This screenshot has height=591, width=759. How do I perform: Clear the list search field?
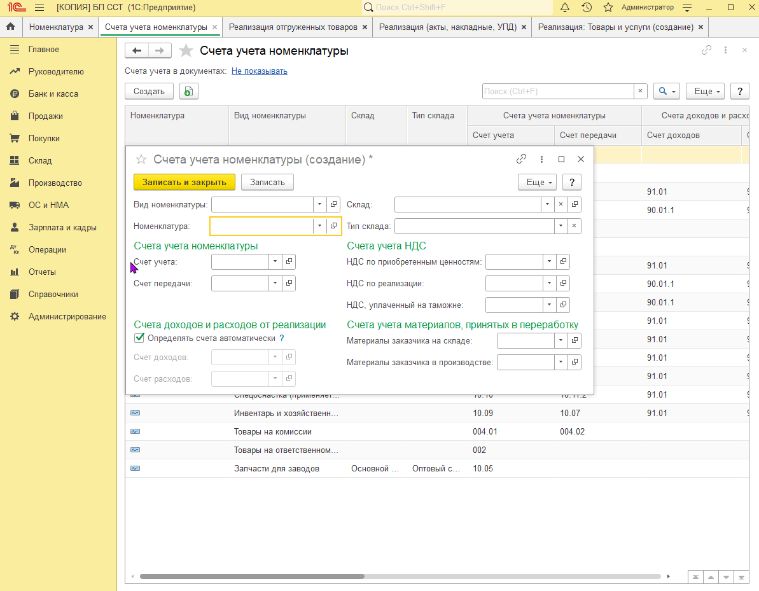click(x=641, y=91)
